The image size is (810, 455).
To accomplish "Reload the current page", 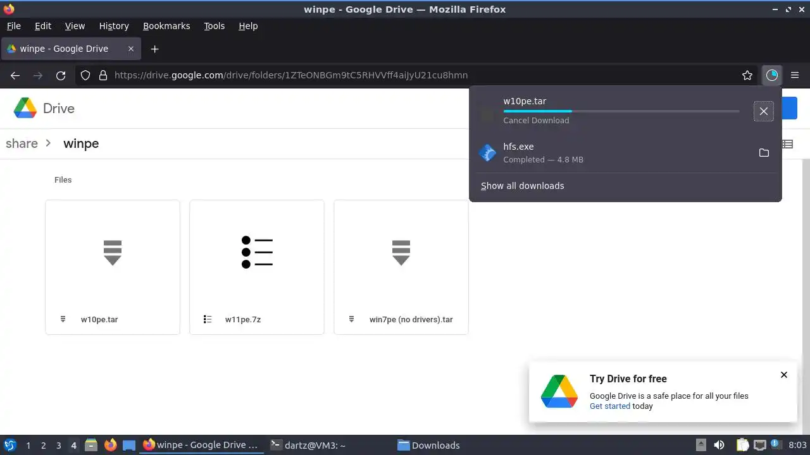I will (x=61, y=75).
